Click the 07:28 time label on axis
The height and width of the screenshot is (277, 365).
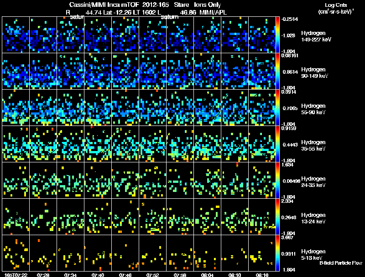[x=43, y=275]
